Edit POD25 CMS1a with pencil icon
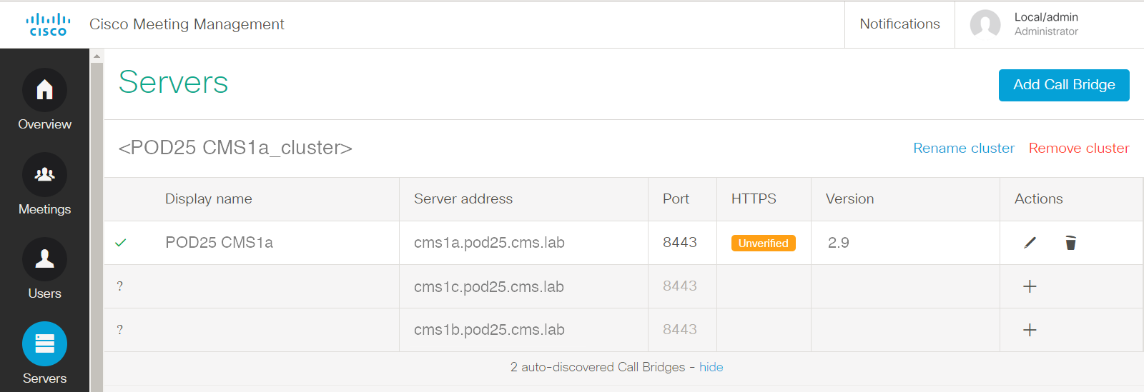Image resolution: width=1144 pixels, height=392 pixels. pos(1030,243)
